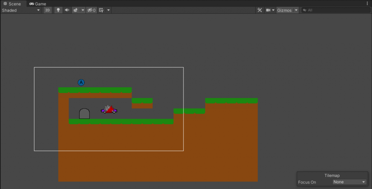The image size is (372, 189).
Task: Toggle the scene effects layers icon
Action: [x=76, y=10]
